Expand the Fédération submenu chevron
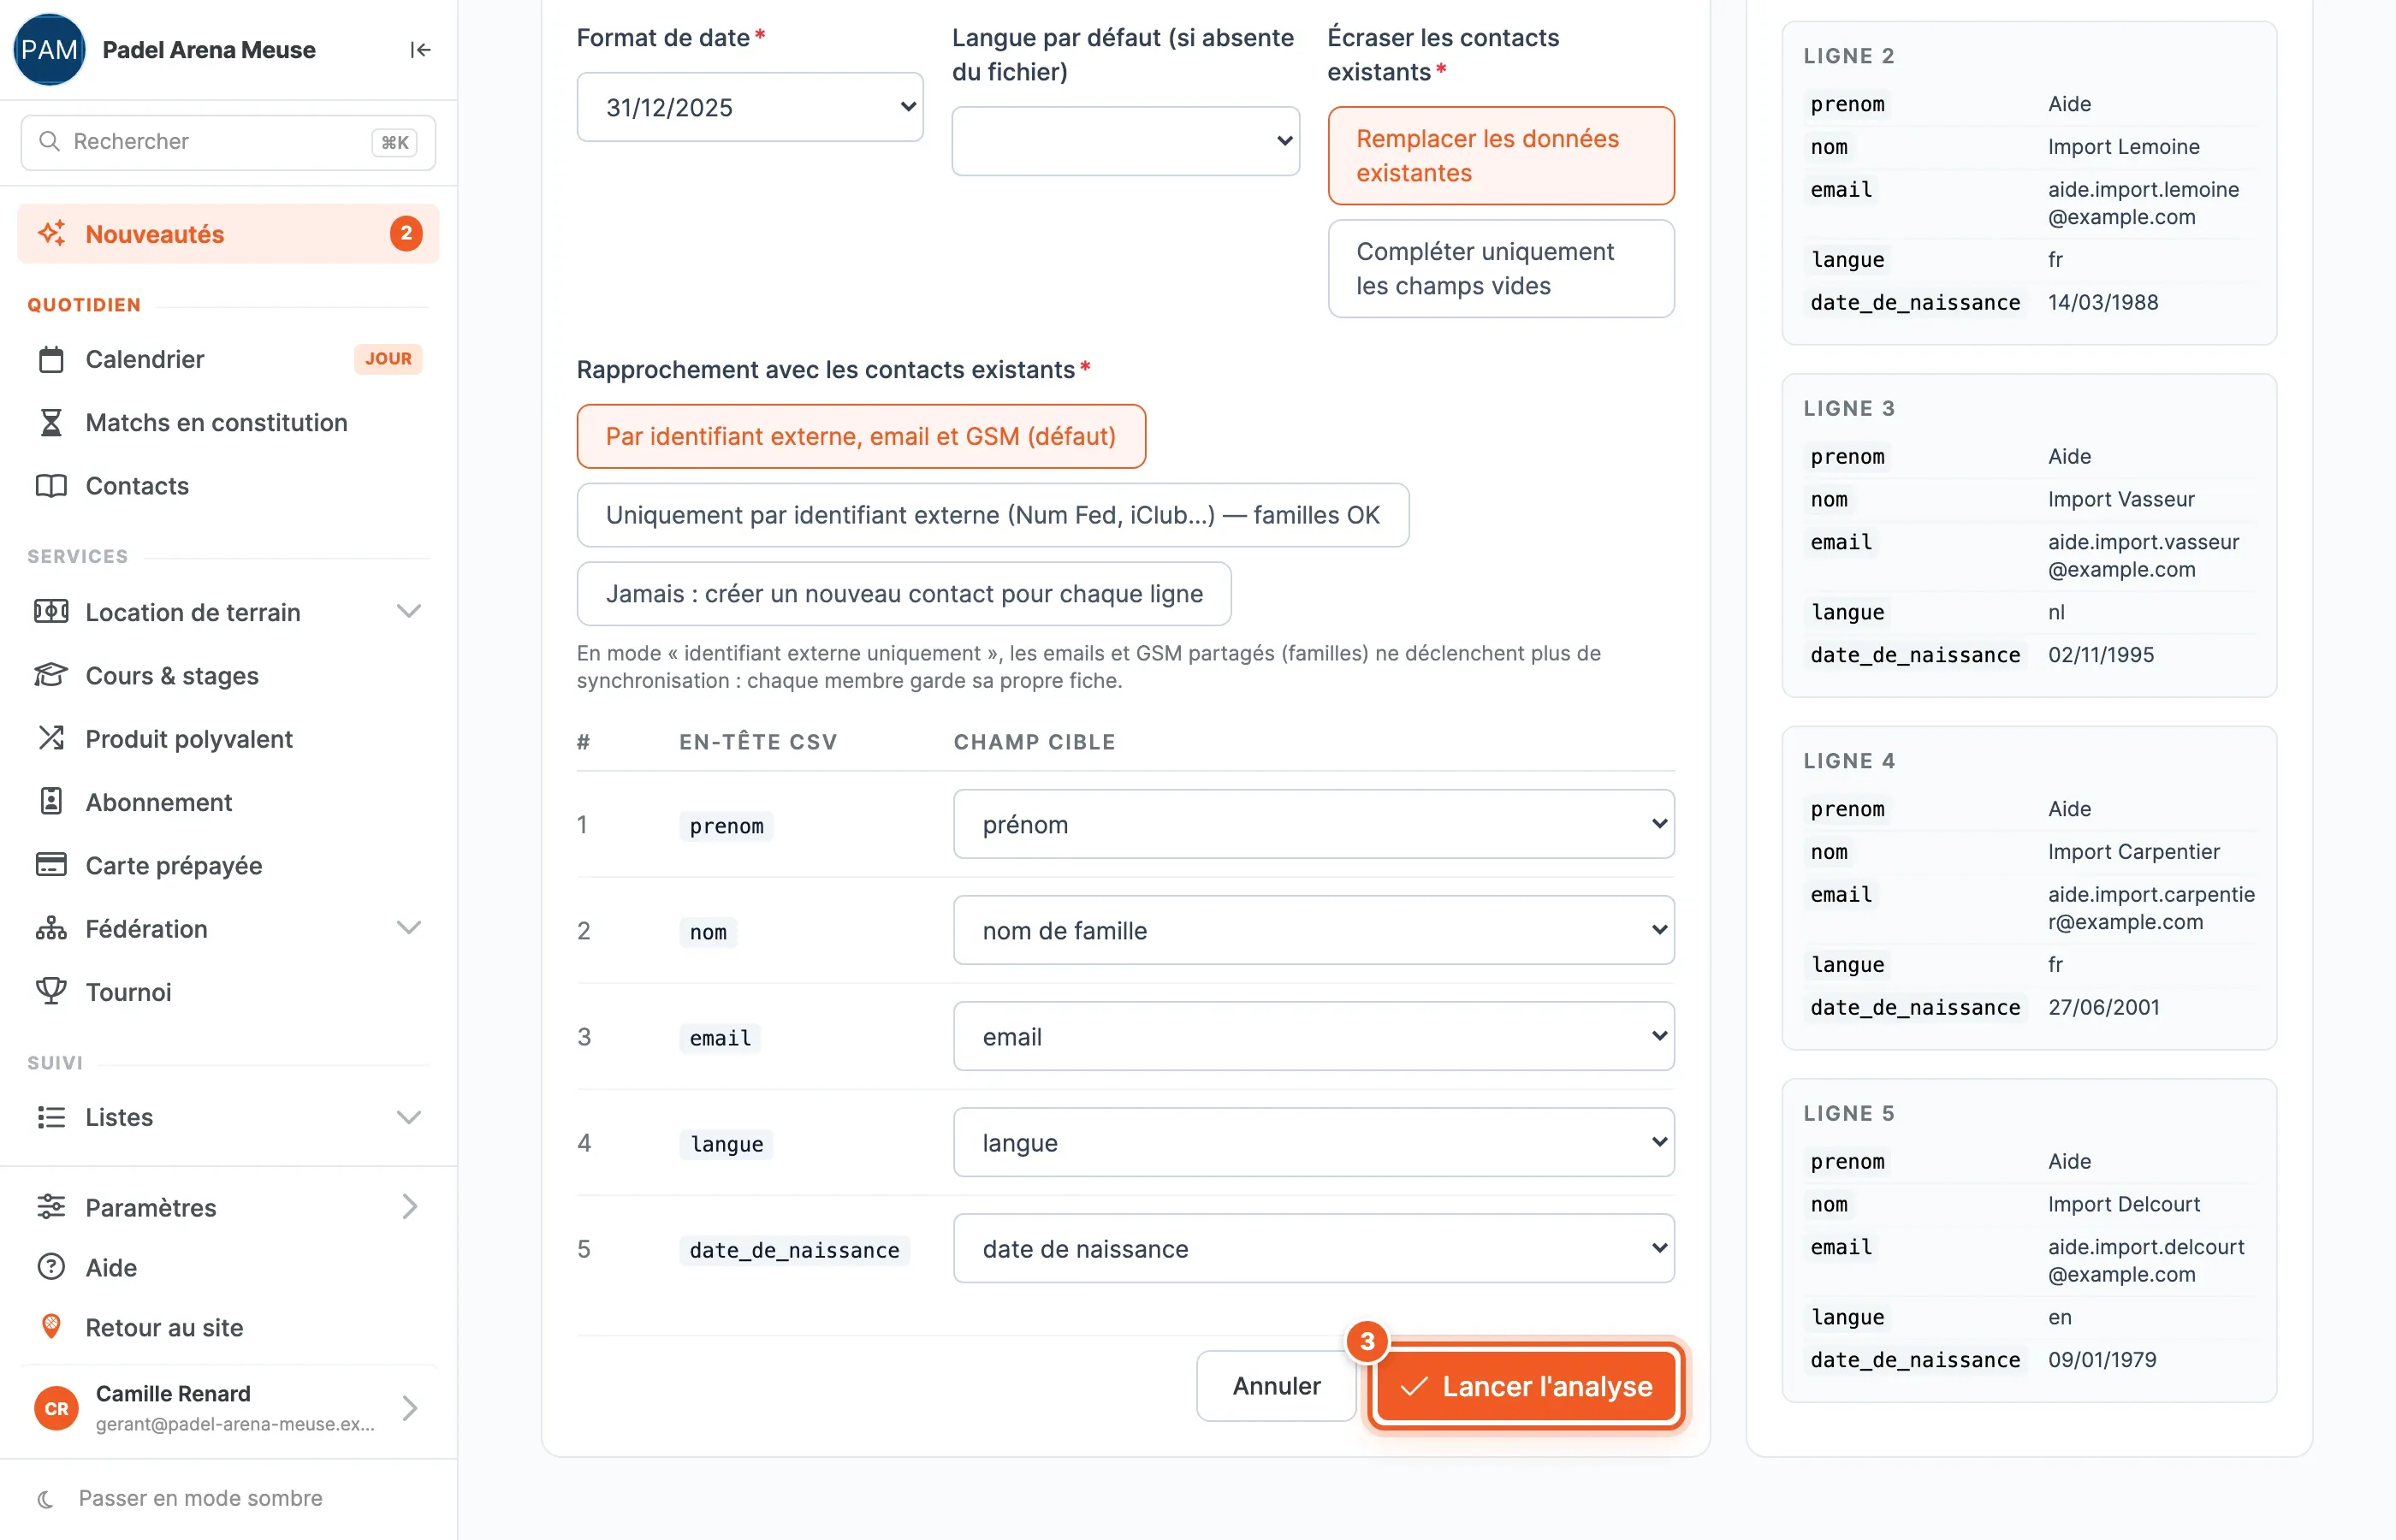This screenshot has height=1540, width=2396. click(x=408, y=928)
